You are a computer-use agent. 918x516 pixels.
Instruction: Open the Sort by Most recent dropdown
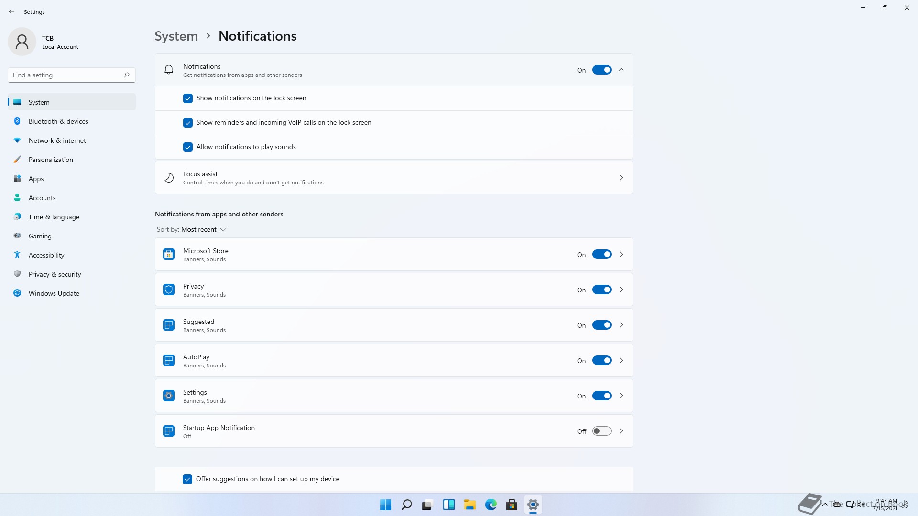pos(203,230)
